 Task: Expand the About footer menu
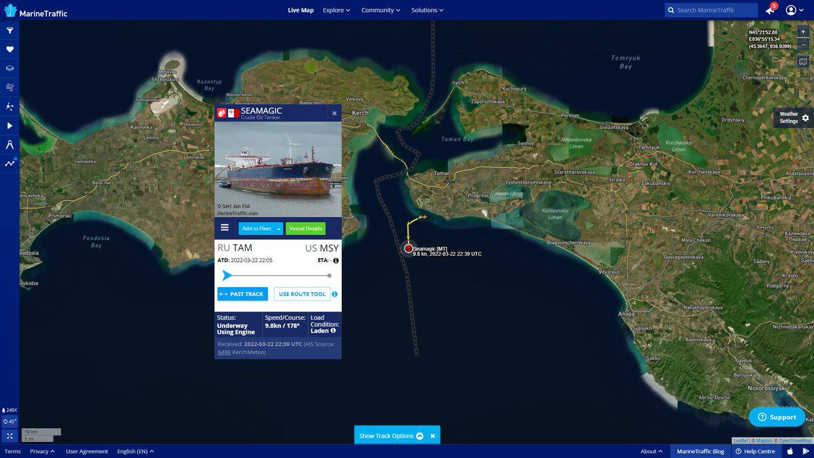coord(651,451)
